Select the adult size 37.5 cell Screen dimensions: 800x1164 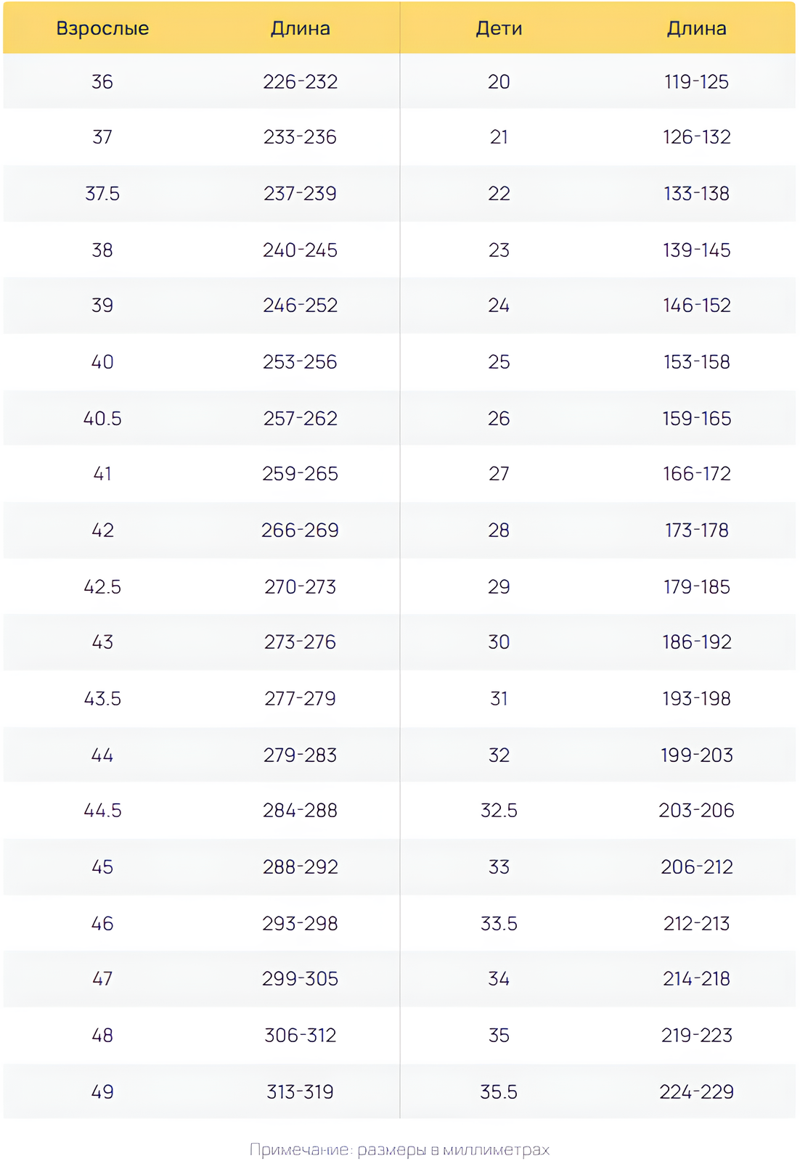102,194
